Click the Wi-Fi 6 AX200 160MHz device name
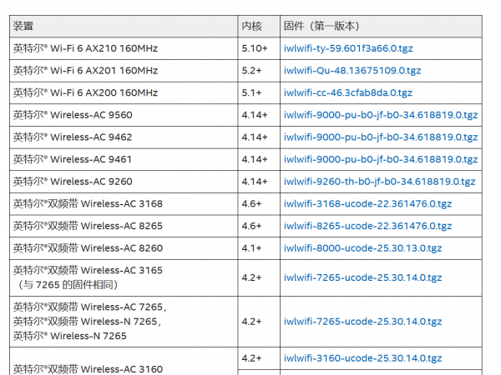This screenshot has height=375, width=501. (85, 93)
